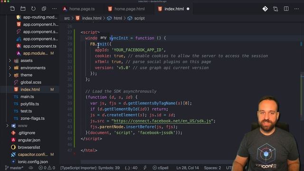Viewport: 304px width, 171px height.
Task: Open changes compare icon
Action: click(275, 9)
